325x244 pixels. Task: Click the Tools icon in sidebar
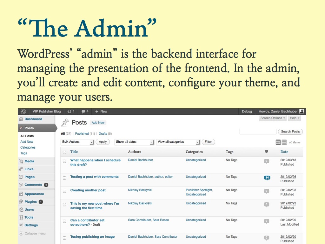(21, 217)
